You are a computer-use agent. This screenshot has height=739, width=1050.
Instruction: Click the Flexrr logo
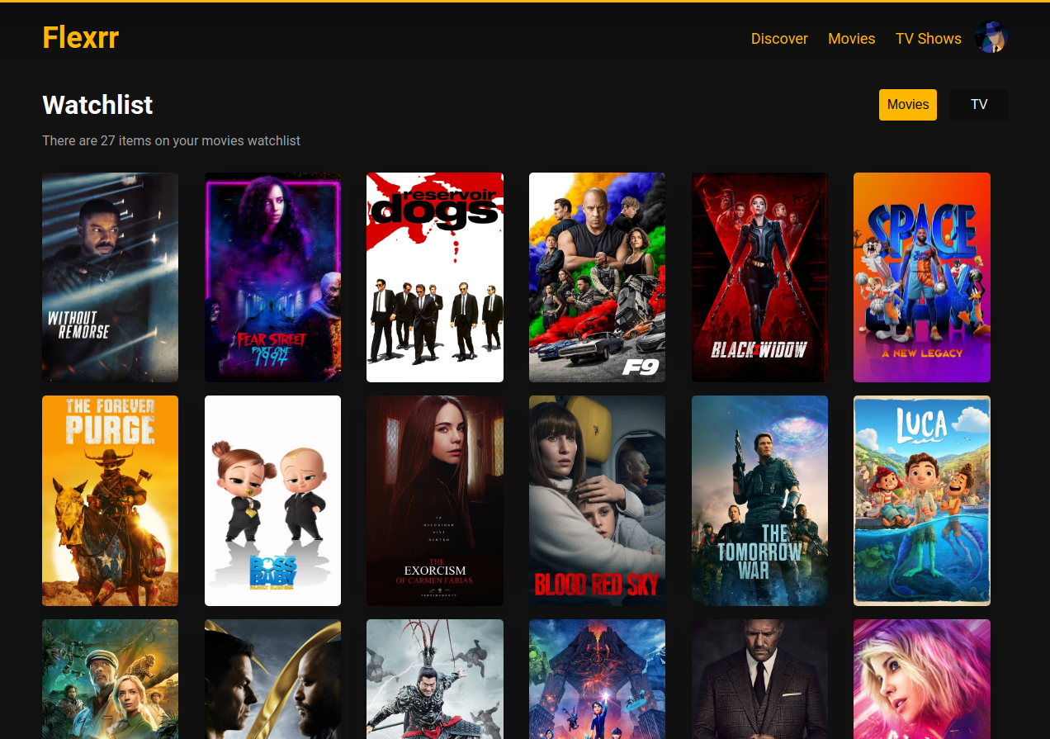pyautogui.click(x=81, y=37)
